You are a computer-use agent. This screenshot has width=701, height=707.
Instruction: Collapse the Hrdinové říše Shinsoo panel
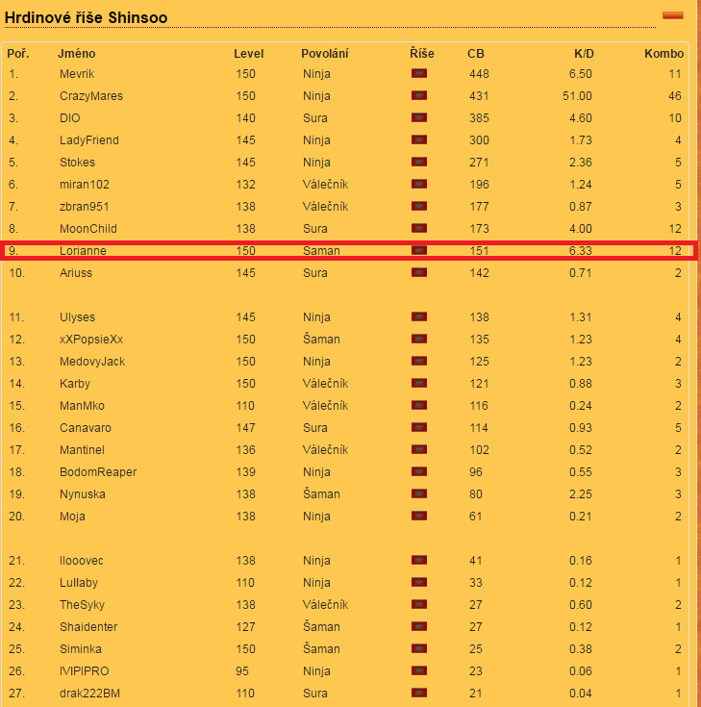pyautogui.click(x=672, y=15)
